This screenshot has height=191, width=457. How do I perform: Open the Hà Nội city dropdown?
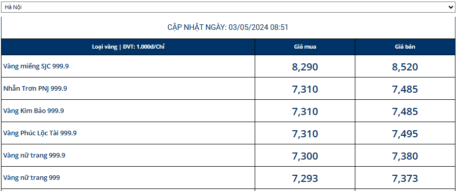228,7
